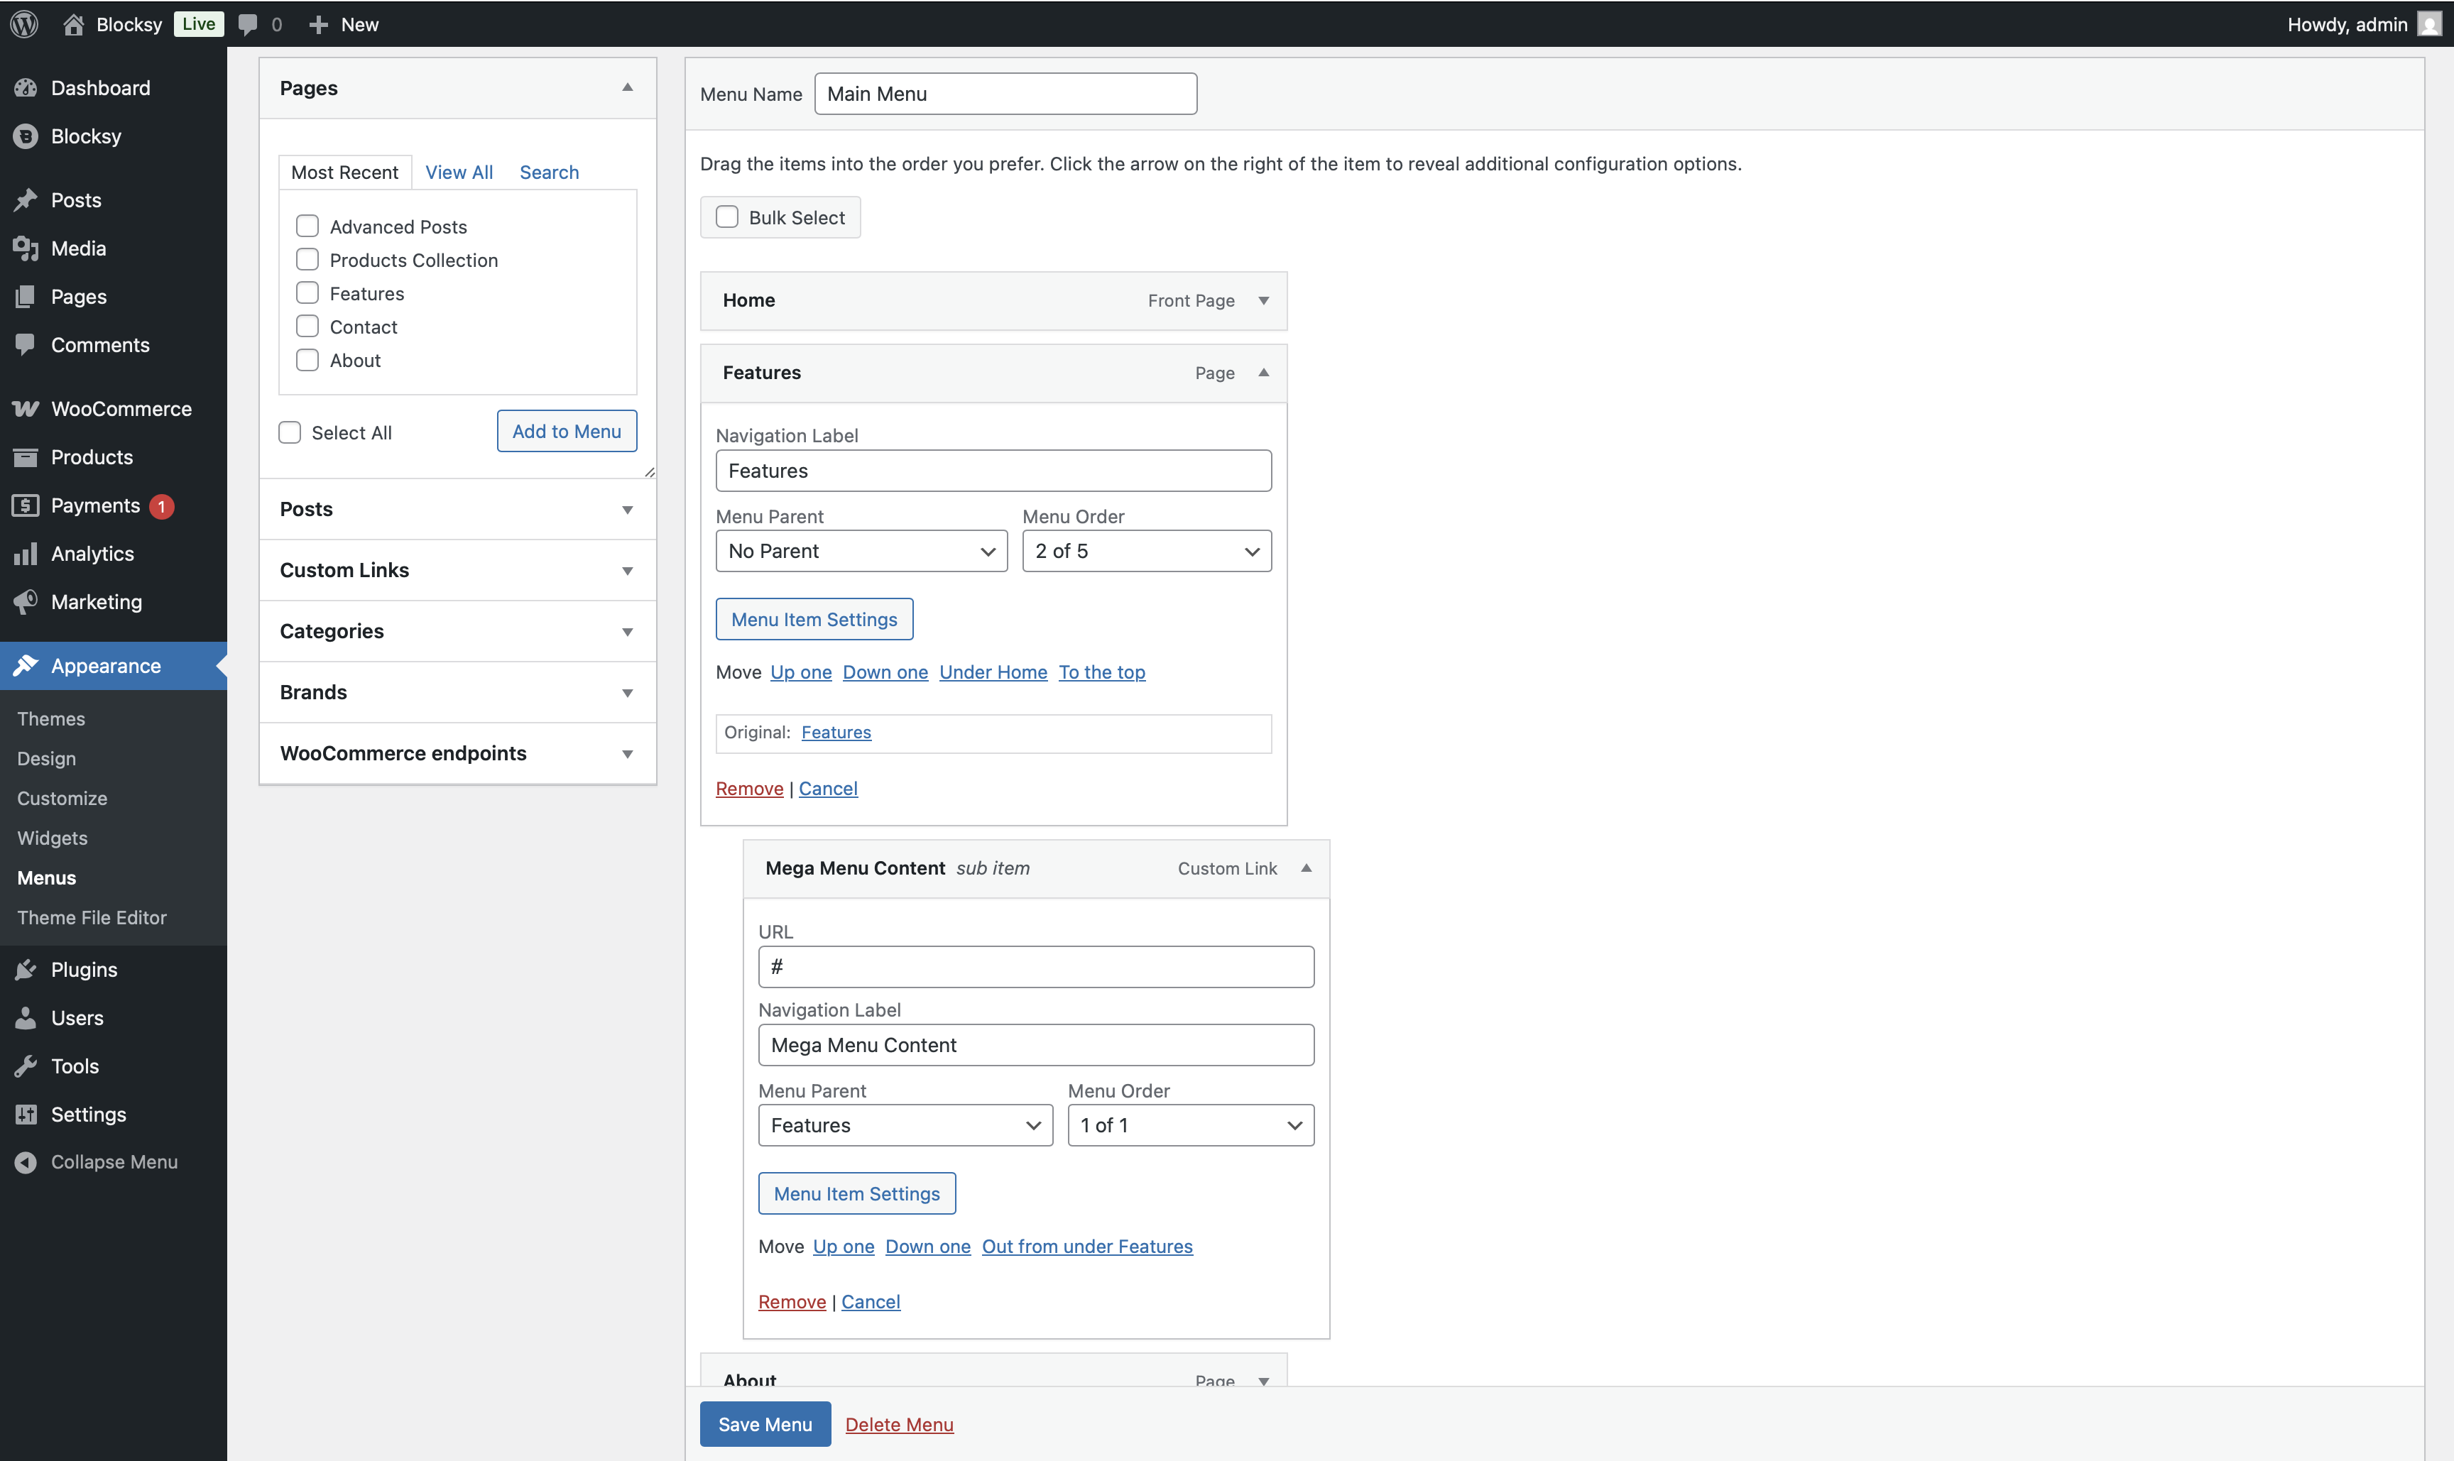Open the 1 of 1 Menu Order dropdown

[x=1191, y=1125]
